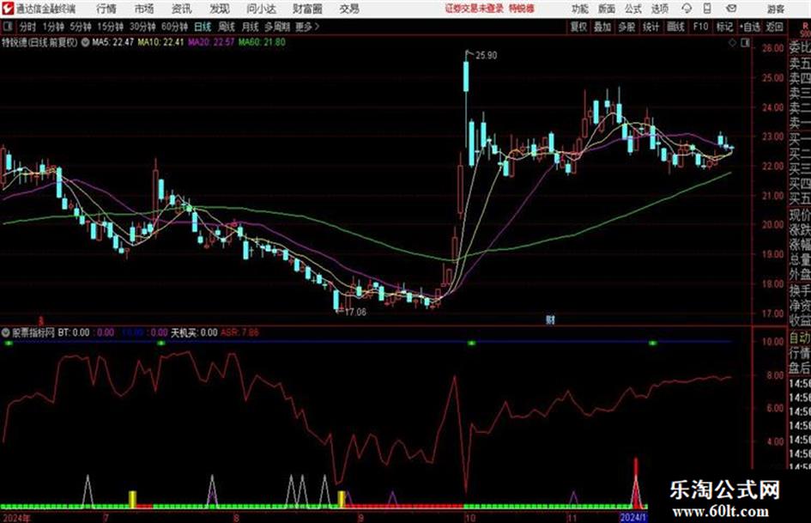Switch to the 15分钟 period tab

111,27
